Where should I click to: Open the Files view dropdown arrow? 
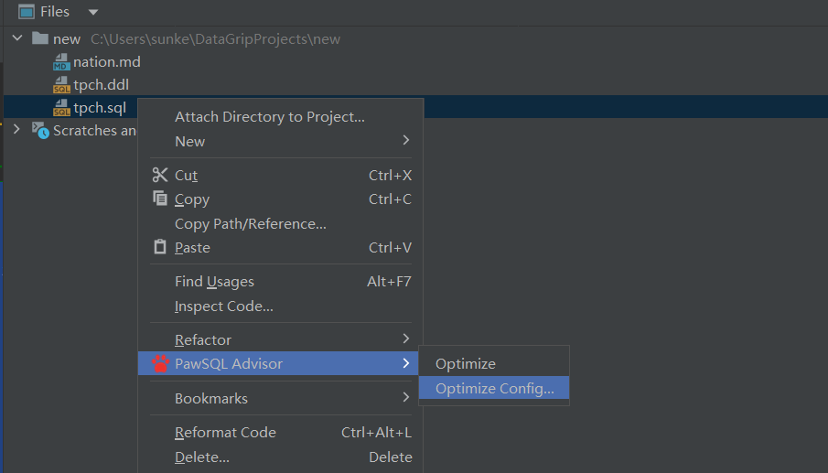[x=92, y=13]
